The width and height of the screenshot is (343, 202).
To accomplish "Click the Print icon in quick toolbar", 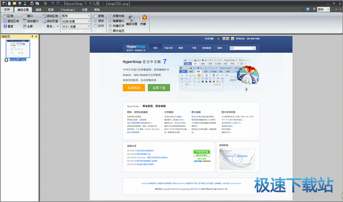I will click(32, 3).
